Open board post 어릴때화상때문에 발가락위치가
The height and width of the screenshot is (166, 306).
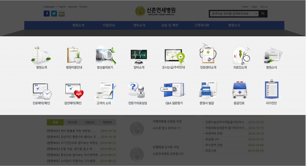pos(227,128)
